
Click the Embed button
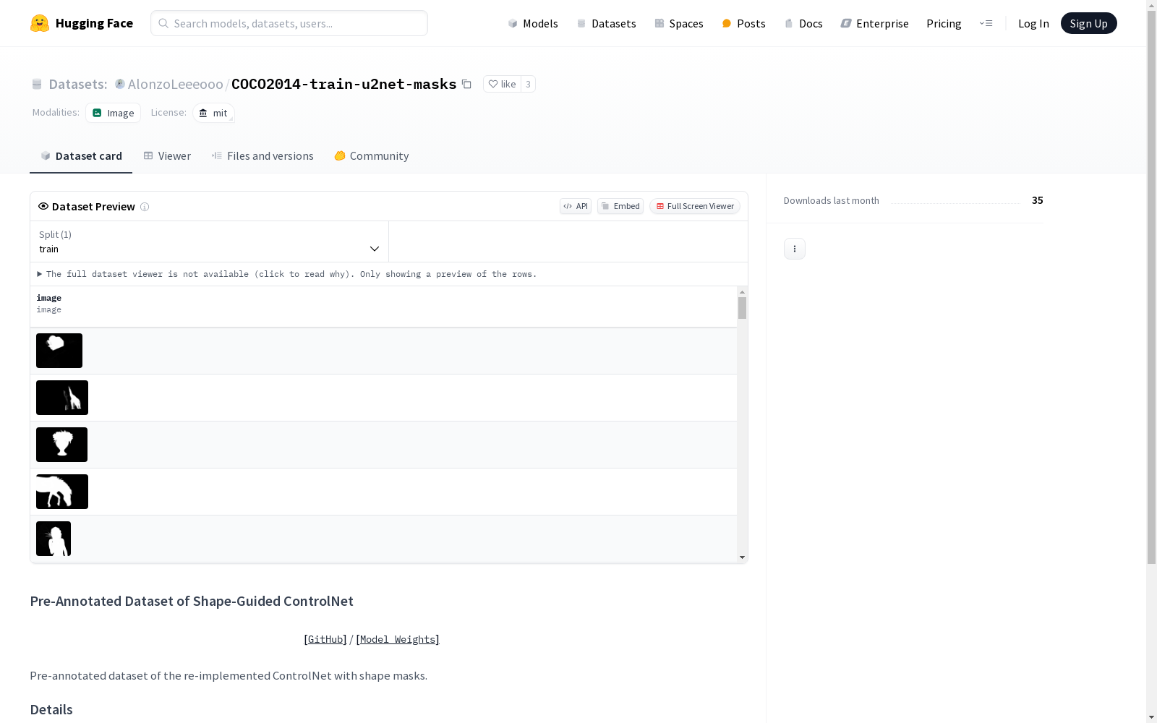pyautogui.click(x=620, y=206)
